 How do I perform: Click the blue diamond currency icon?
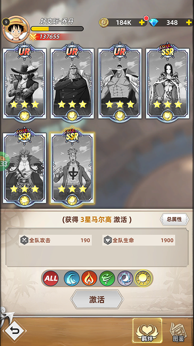[x=154, y=22]
